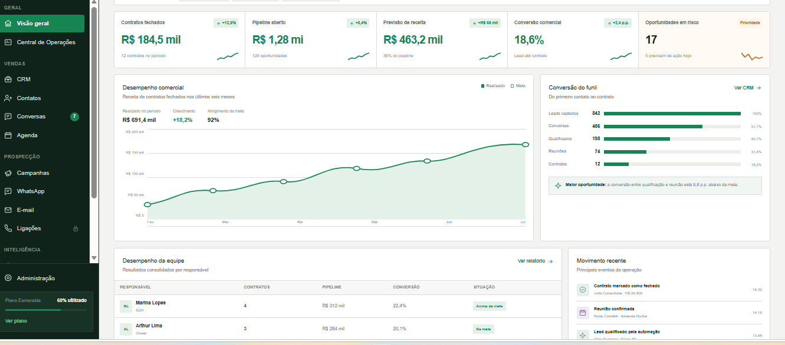Click the Contatos person-plus icon
The image size is (785, 345).
coord(8,98)
